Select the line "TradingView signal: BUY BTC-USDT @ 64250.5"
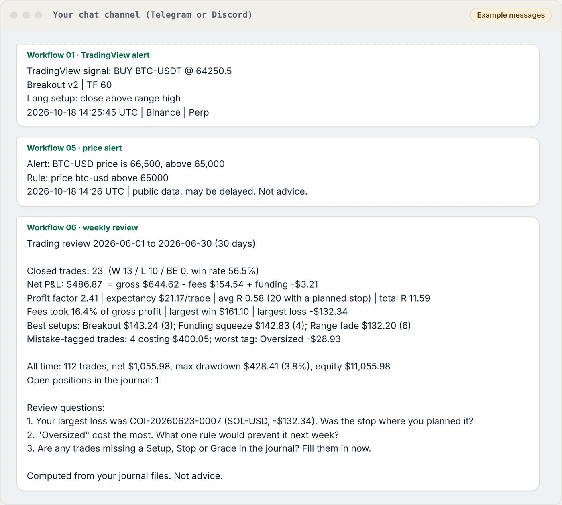 129,71
